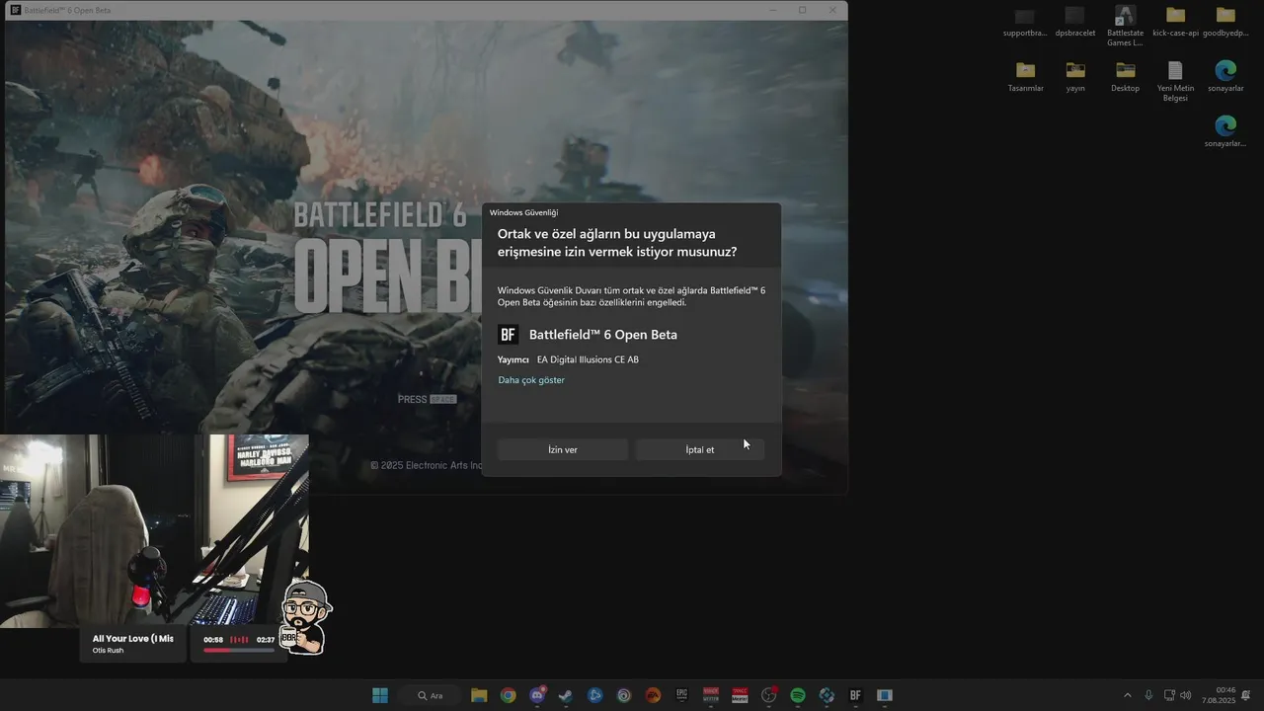Image resolution: width=1264 pixels, height=711 pixels.
Task: Open the taskbar icon between Spotify and BF
Action: (827, 695)
